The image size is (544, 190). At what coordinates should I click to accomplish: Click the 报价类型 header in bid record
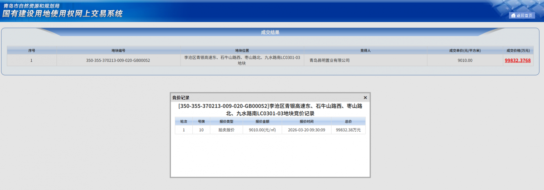click(226, 121)
